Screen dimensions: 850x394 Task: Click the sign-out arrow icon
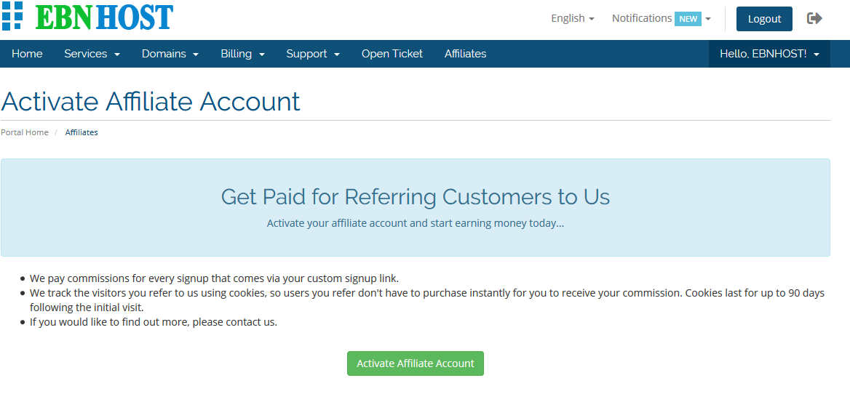coord(814,18)
